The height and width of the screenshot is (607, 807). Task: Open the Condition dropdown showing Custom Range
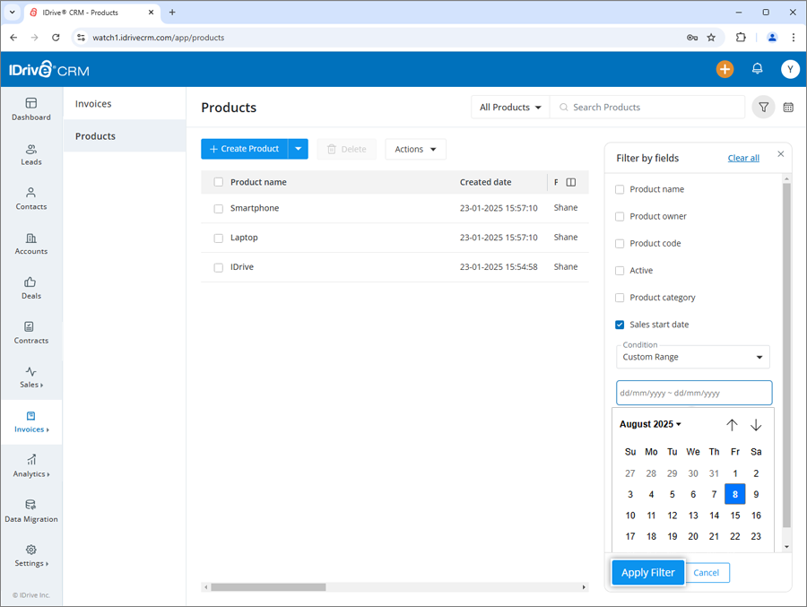click(x=692, y=357)
